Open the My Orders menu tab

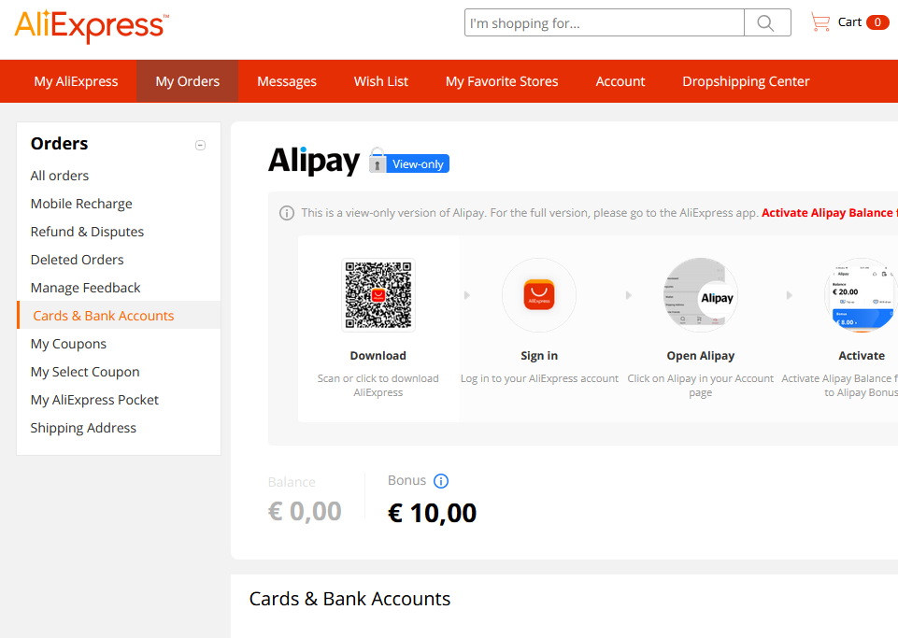187,81
